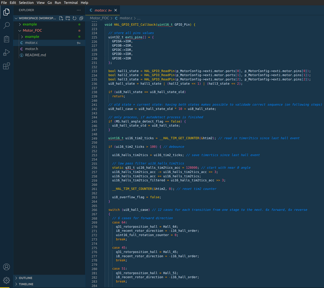Close the motor.c editor tab

coord(116,10)
